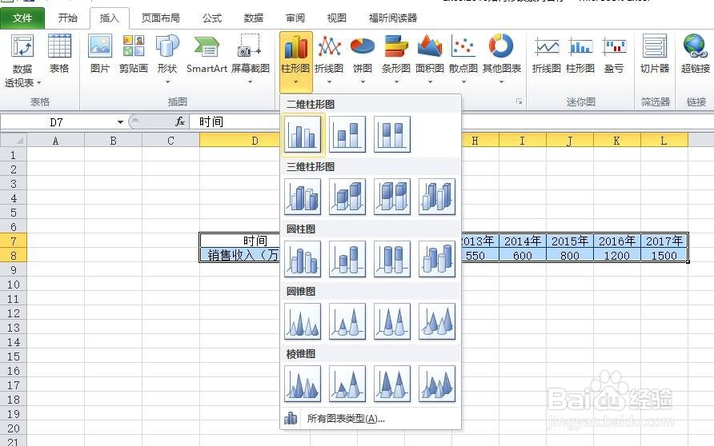The height and width of the screenshot is (446, 714).
Task: Open Clip Art (剪贴画)
Action: tap(134, 54)
